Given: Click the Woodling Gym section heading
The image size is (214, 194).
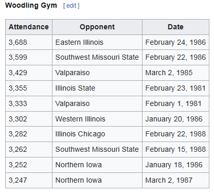Looking at the screenshot, I should point(31,6).
